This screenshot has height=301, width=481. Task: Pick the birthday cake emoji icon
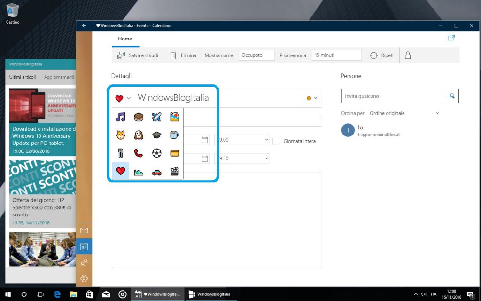[139, 117]
